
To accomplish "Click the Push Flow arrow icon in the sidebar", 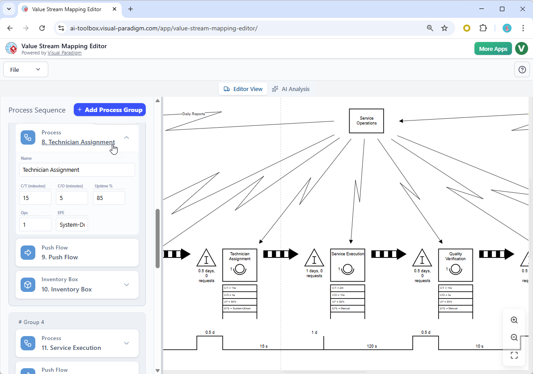I will [x=28, y=252].
